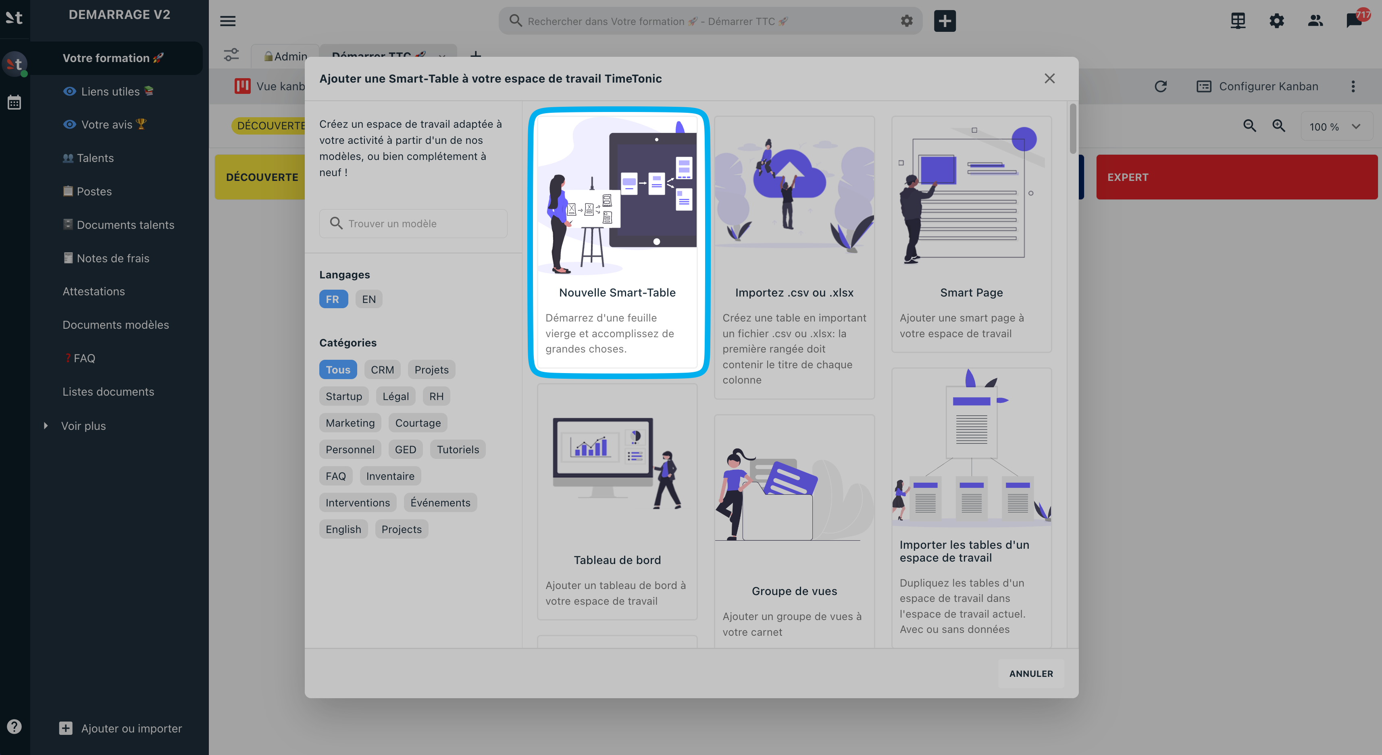Open the help question mark icon

point(15,726)
